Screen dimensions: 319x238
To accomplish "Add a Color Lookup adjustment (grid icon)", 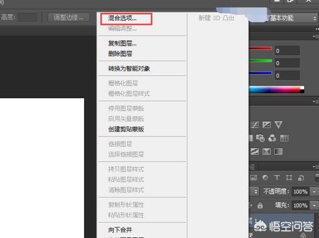I will 284,138.
